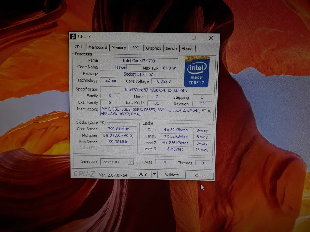Screen dimensions: 310x232
Task: Click the L1 Data value '4 x 32 KBytes'
Action: [x=175, y=130]
